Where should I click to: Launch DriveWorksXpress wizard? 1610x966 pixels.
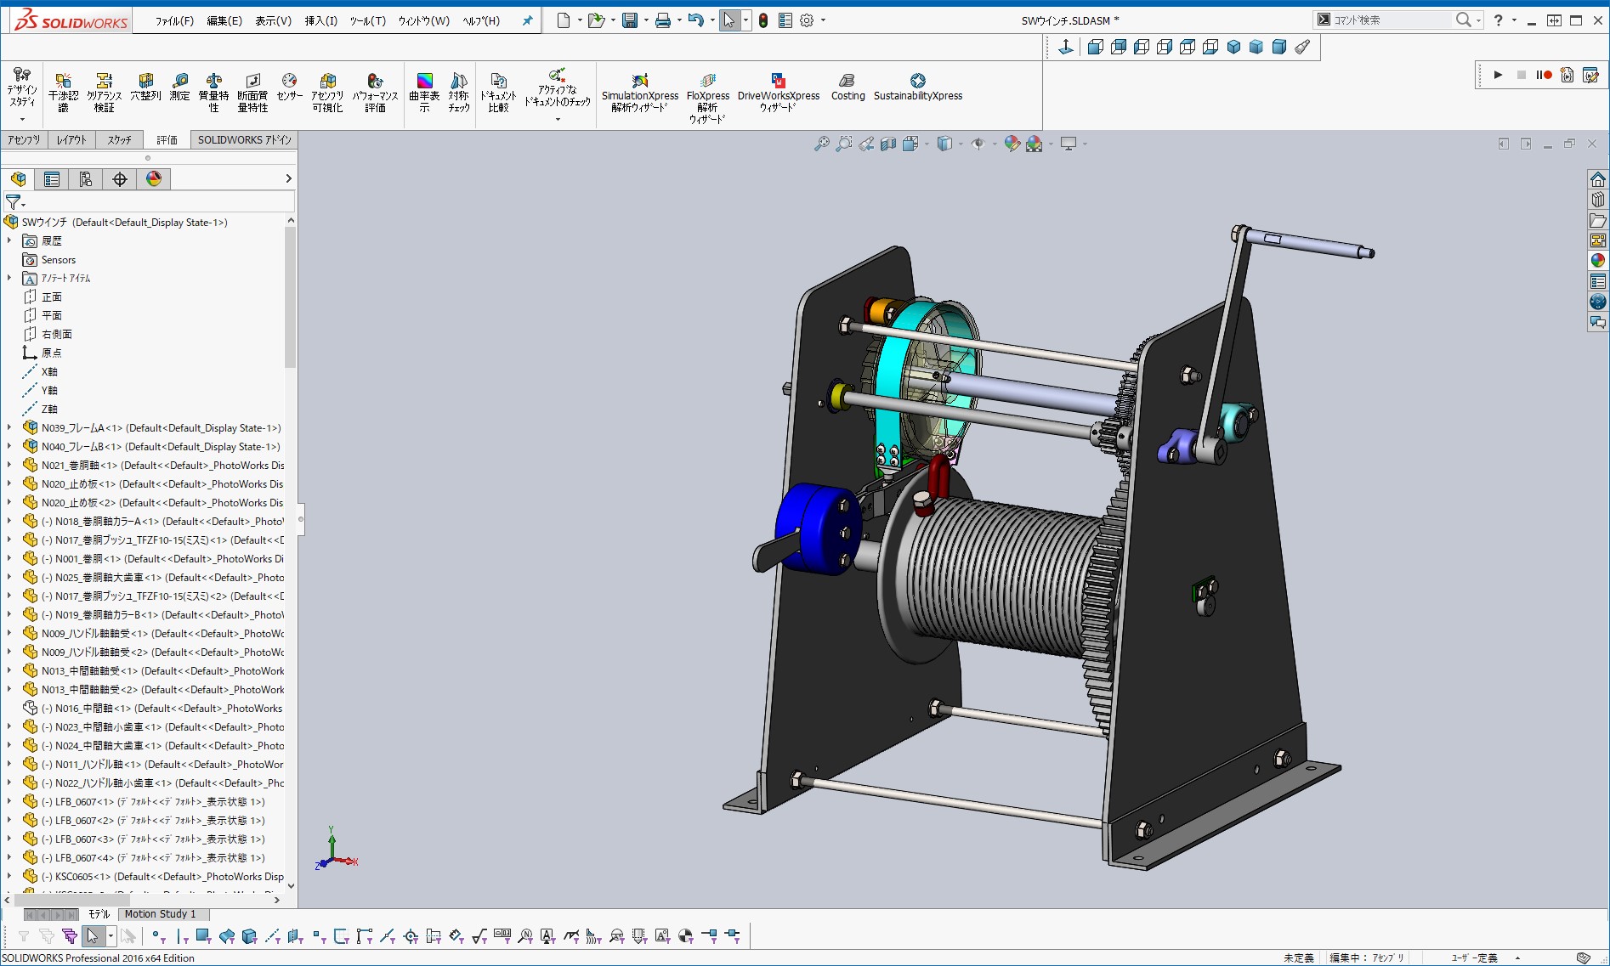click(778, 92)
